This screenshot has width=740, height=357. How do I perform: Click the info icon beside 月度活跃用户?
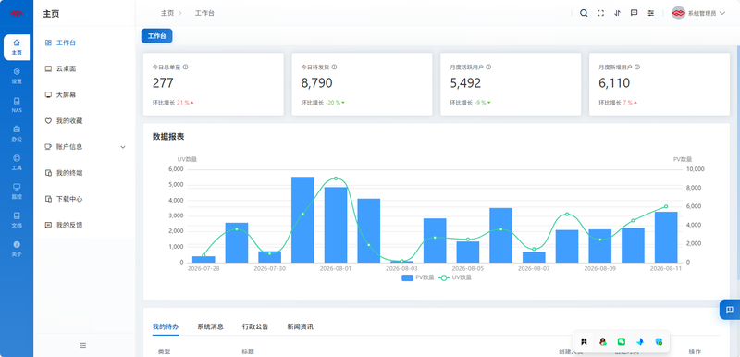[x=488, y=67]
